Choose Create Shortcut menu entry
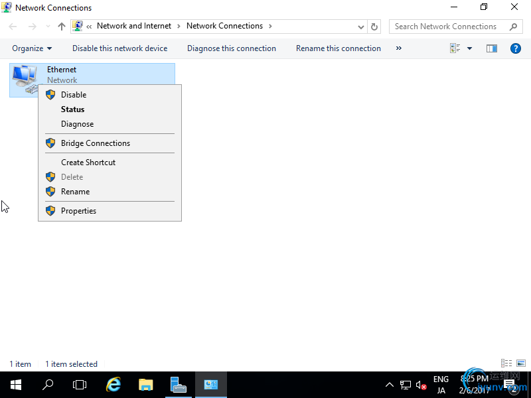The image size is (531, 398). tap(110, 163)
